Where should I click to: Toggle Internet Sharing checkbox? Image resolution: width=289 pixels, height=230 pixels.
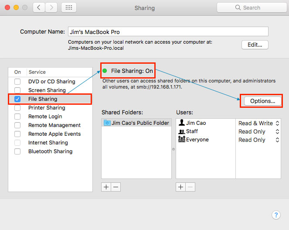(17, 143)
